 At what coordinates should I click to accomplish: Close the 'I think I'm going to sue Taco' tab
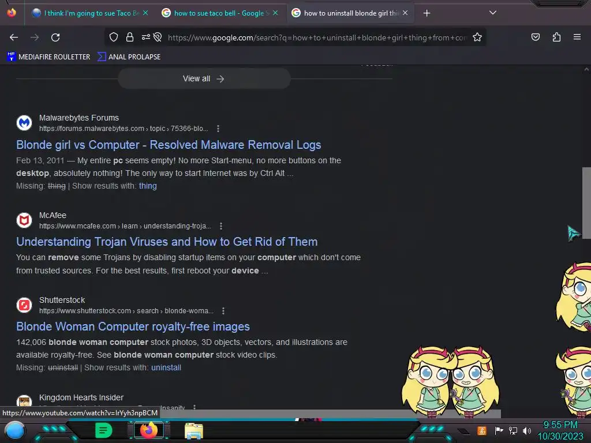[x=145, y=13]
